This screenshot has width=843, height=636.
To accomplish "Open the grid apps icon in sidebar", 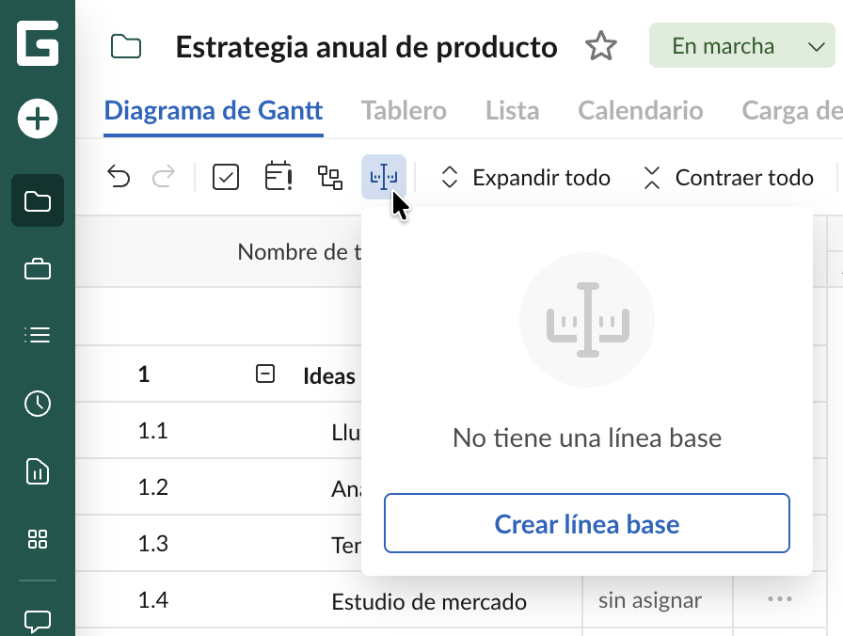I will tap(38, 539).
